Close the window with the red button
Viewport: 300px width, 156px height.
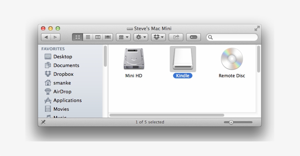[43, 28]
